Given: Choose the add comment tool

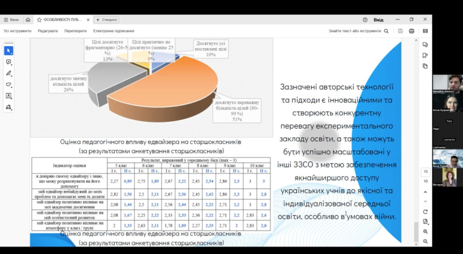Looking at the screenshot, I should coord(9,62).
